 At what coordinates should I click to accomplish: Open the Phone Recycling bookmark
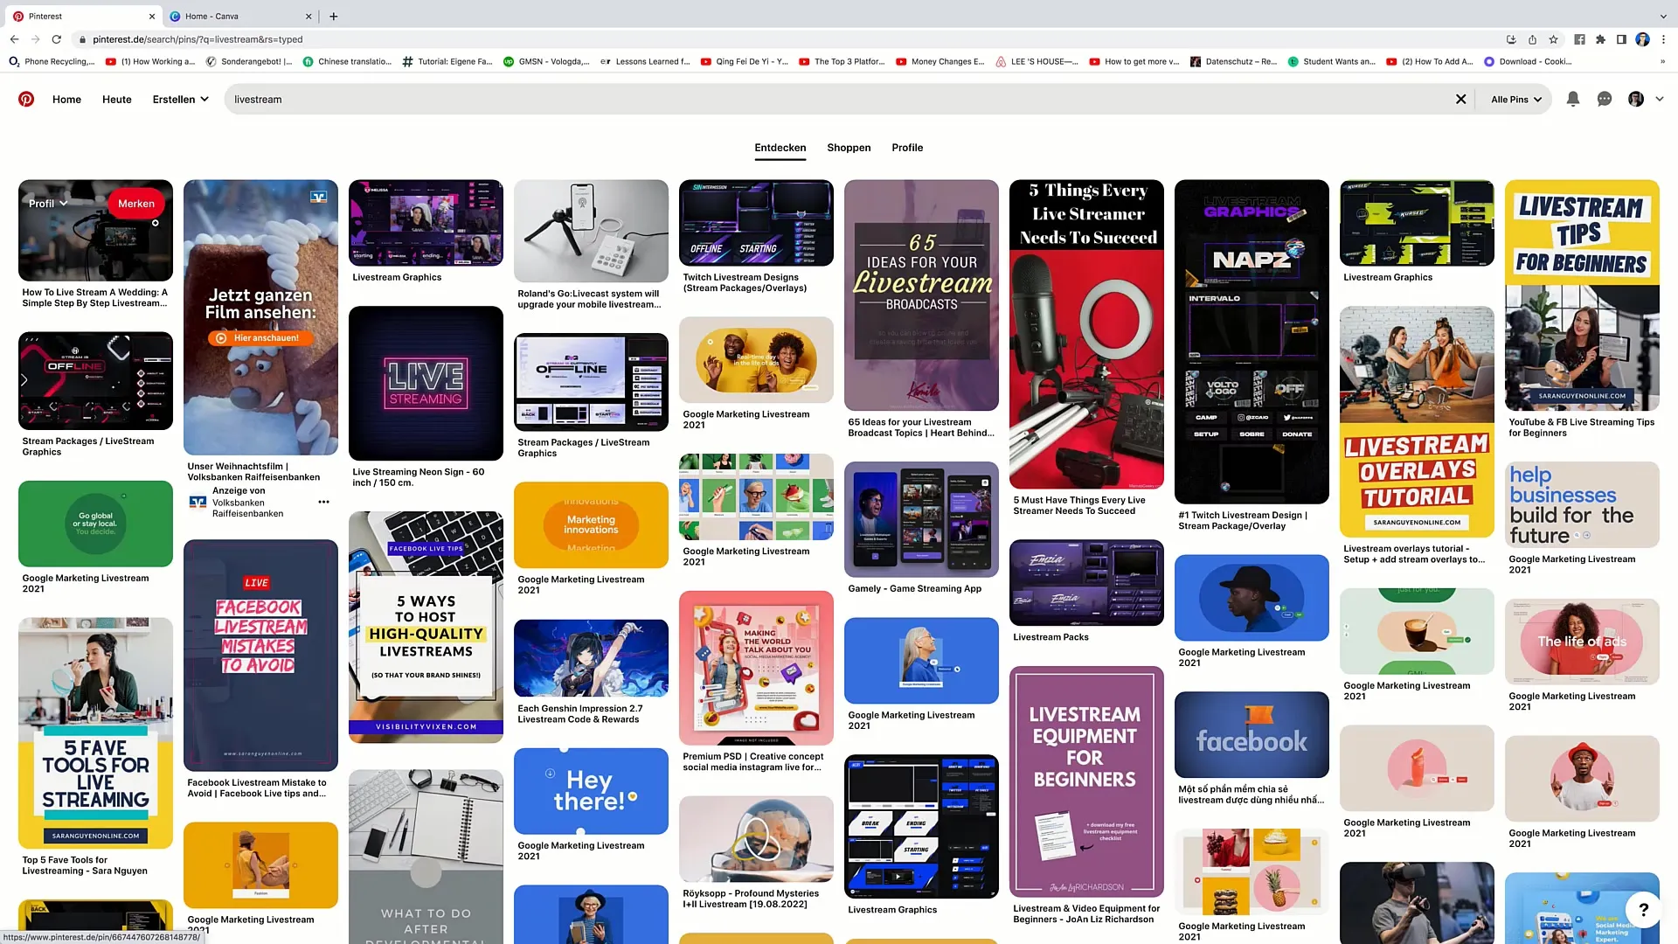point(52,61)
